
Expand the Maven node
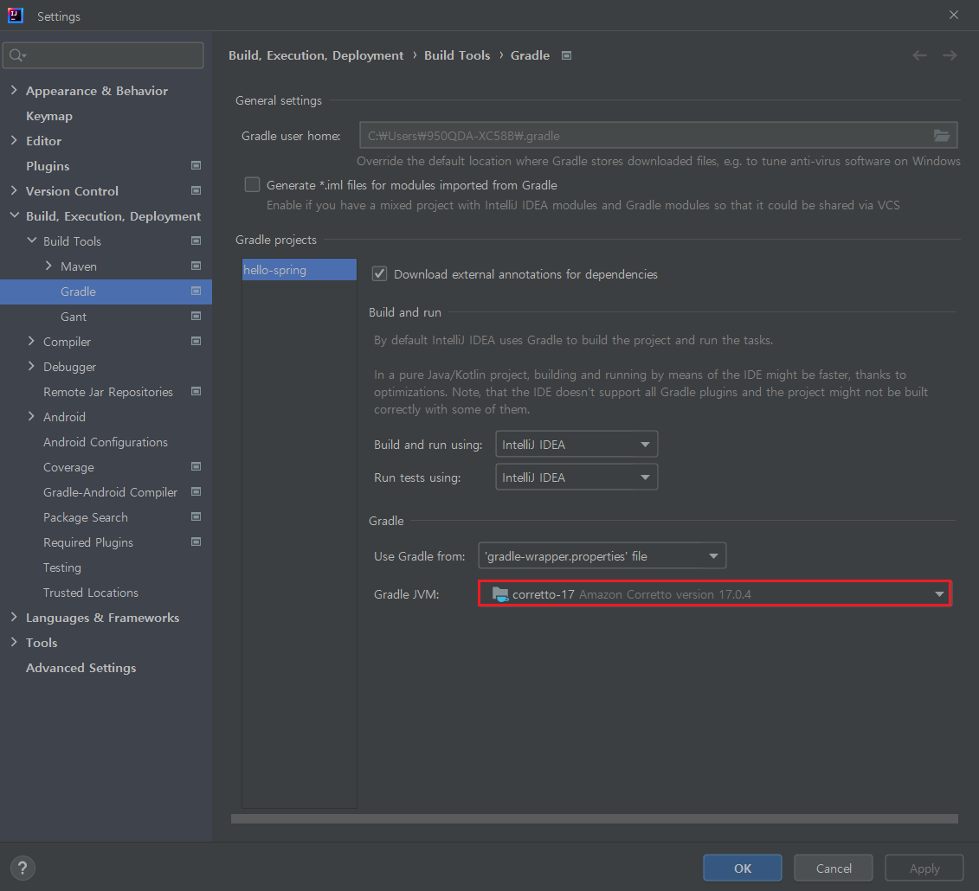48,266
